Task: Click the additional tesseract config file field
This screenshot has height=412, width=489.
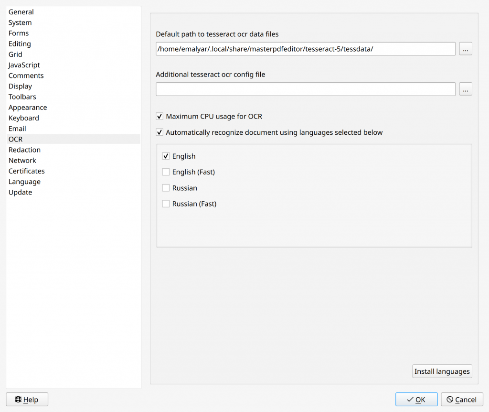Action: [x=306, y=89]
